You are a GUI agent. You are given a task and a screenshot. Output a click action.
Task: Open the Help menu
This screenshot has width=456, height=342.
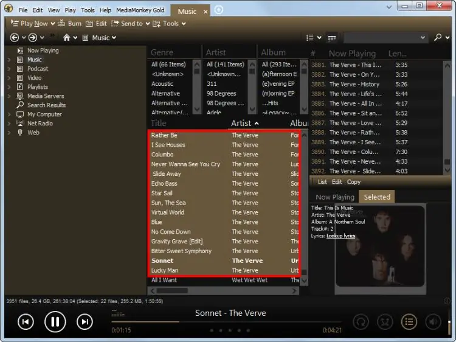105,10
